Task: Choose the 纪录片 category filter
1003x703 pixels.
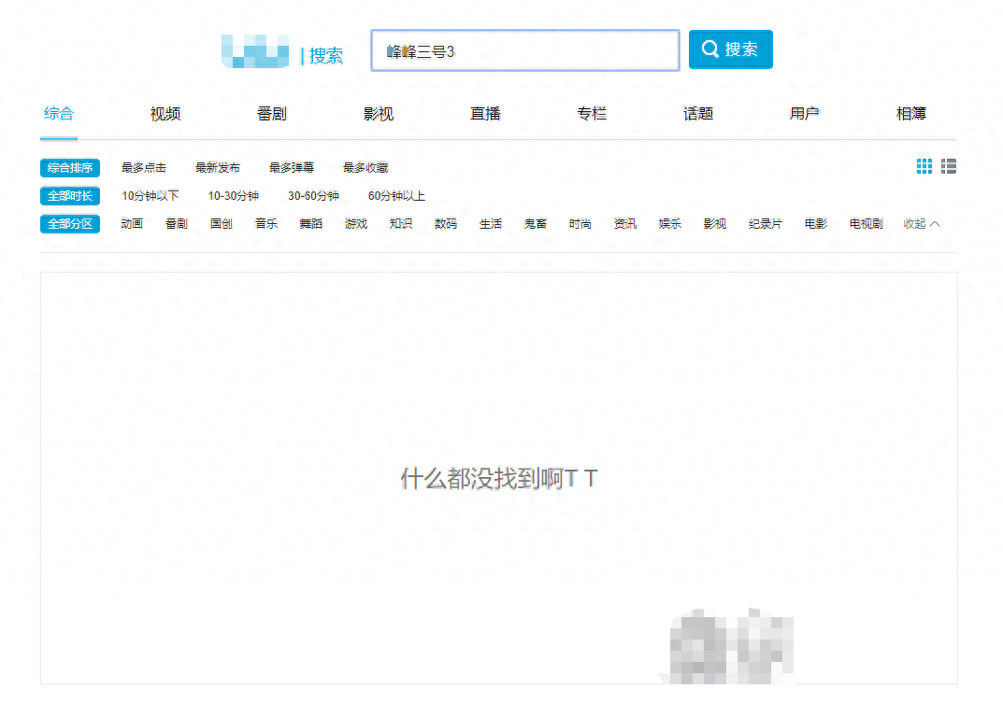Action: pyautogui.click(x=765, y=224)
